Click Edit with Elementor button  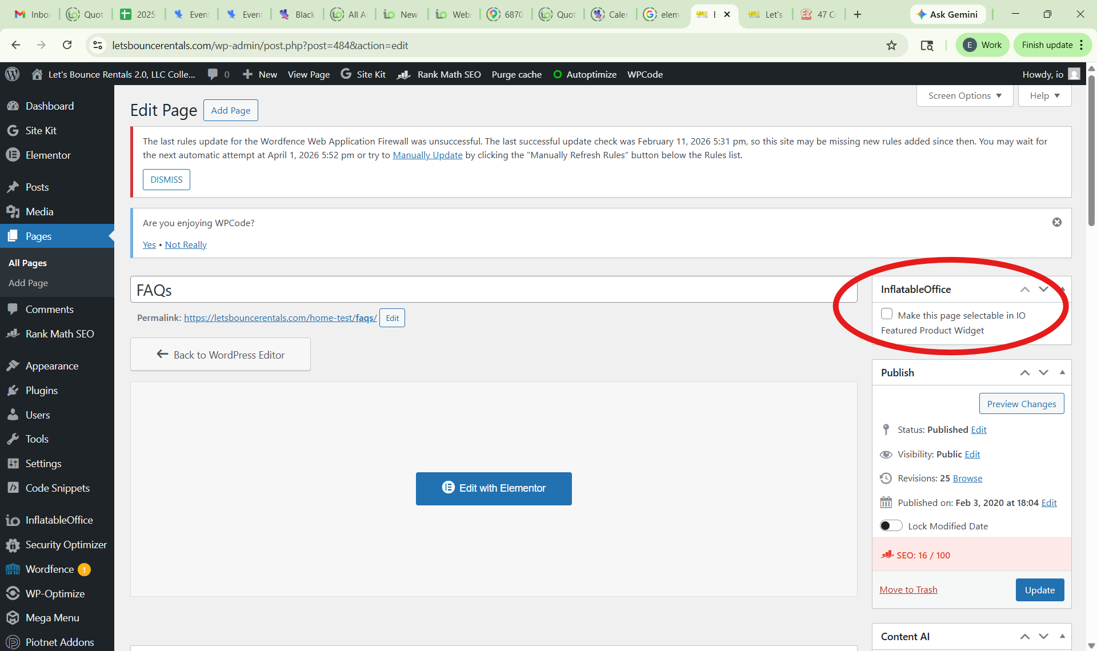pos(494,488)
